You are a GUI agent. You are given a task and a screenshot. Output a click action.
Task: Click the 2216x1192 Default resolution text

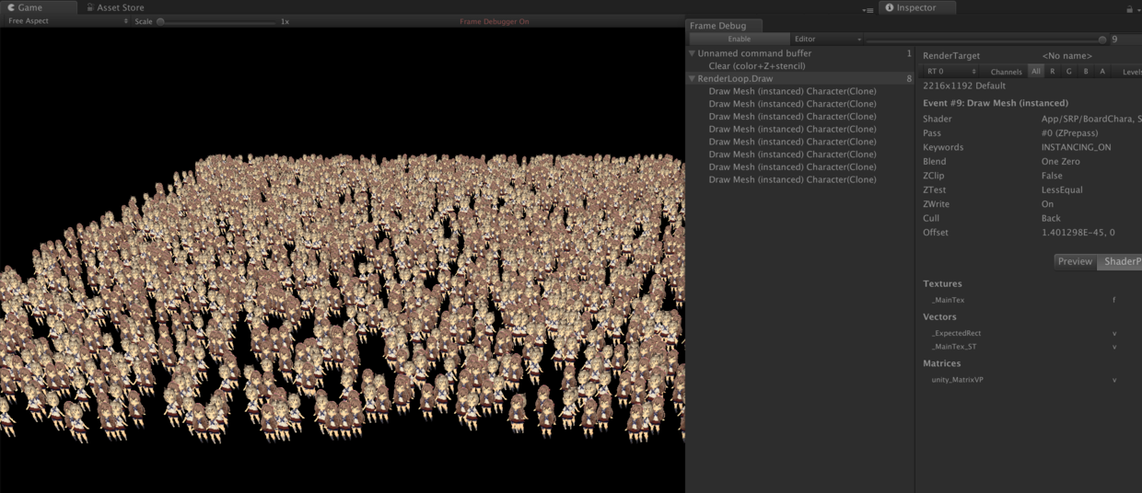click(963, 86)
